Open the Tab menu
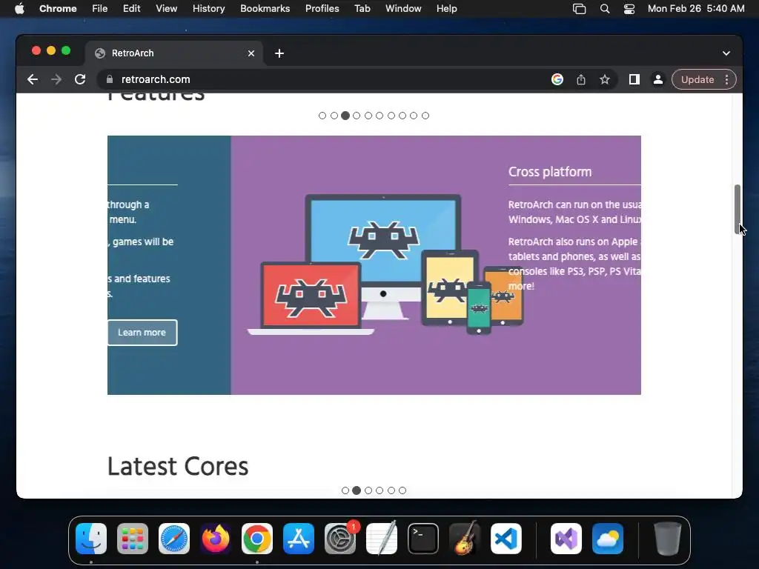 [x=362, y=8]
